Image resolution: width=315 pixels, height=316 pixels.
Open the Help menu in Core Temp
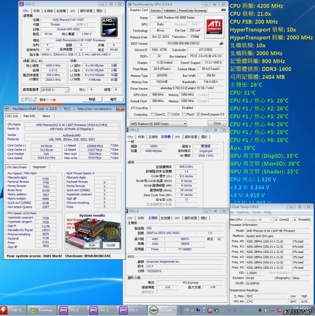click(268, 212)
